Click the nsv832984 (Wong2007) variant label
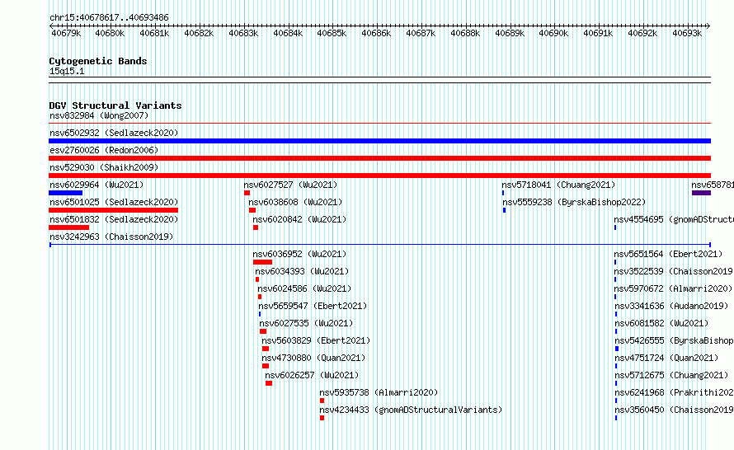 click(x=99, y=115)
